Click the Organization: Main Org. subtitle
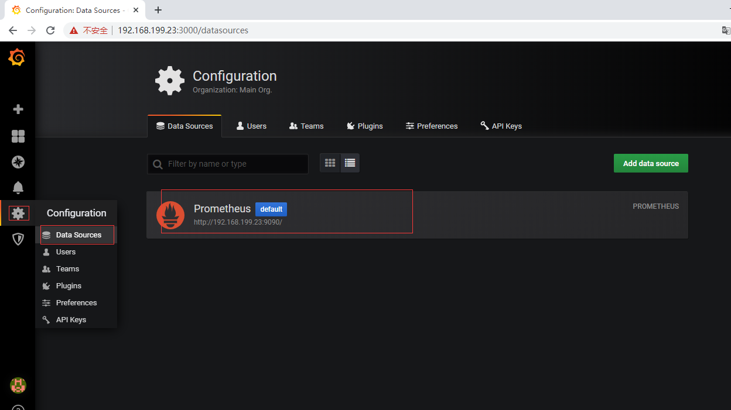This screenshot has height=410, width=731. click(233, 90)
